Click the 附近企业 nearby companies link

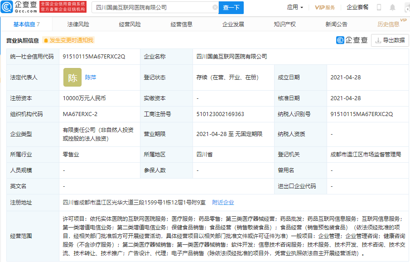click(x=223, y=203)
